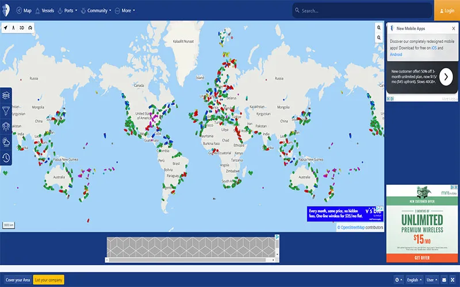Screen dimensions: 460x287
Task: Expand the More dropdown menu
Action: [125, 10]
